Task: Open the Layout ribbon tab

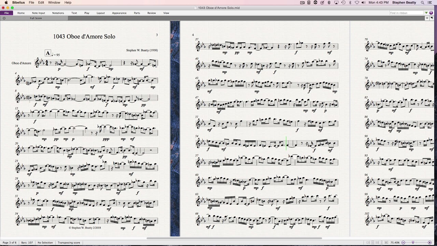Action: point(101,13)
